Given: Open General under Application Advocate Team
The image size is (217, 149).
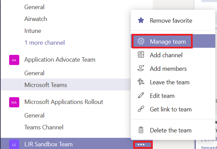Looking at the screenshot, I should coord(34,73).
